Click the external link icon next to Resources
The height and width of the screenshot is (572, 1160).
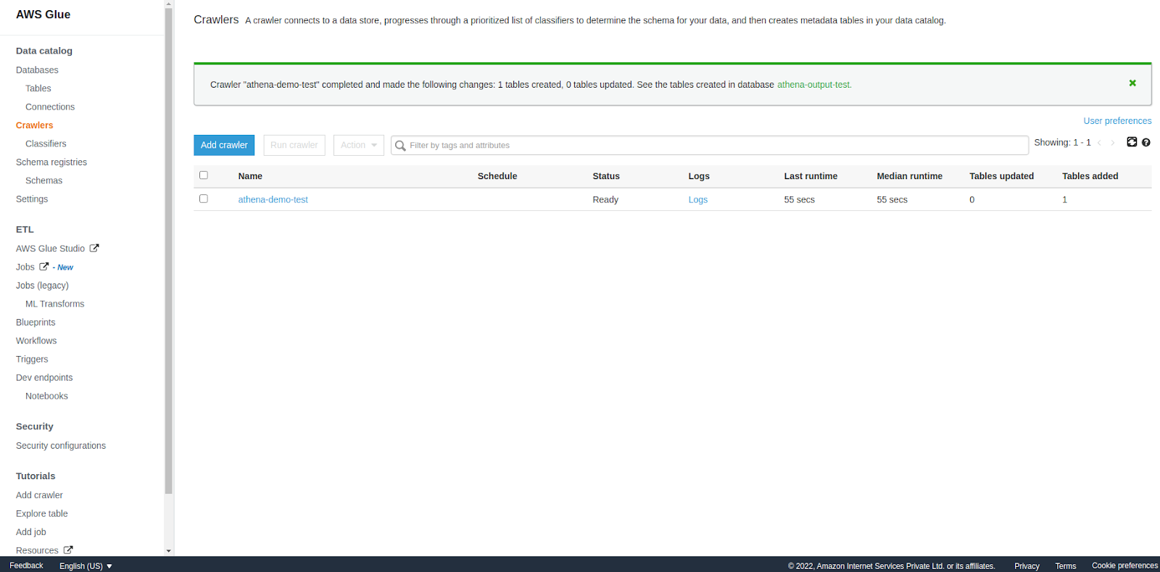click(68, 550)
